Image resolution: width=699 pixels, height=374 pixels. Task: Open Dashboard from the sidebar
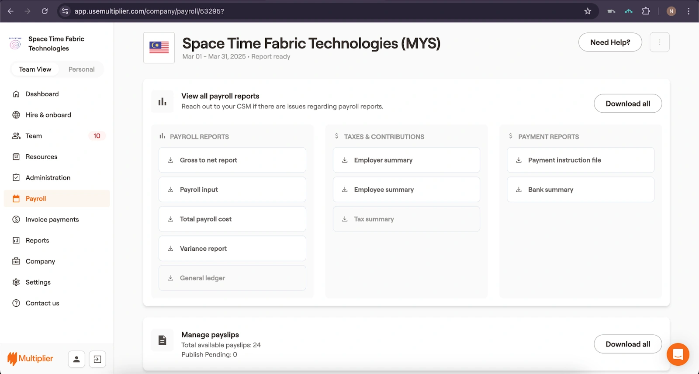(x=57, y=94)
